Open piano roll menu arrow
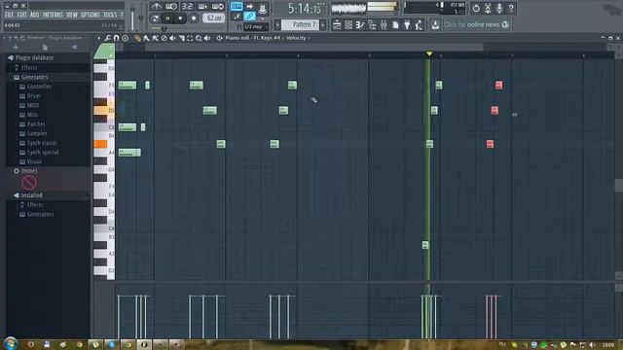This screenshot has width=623, height=350. [99, 38]
